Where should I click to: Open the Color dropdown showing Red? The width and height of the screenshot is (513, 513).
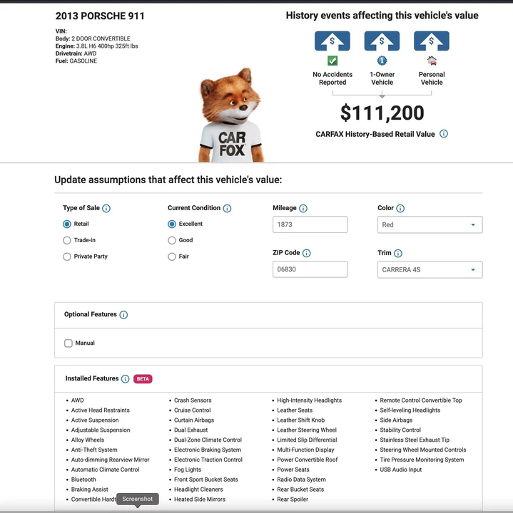[x=430, y=224]
